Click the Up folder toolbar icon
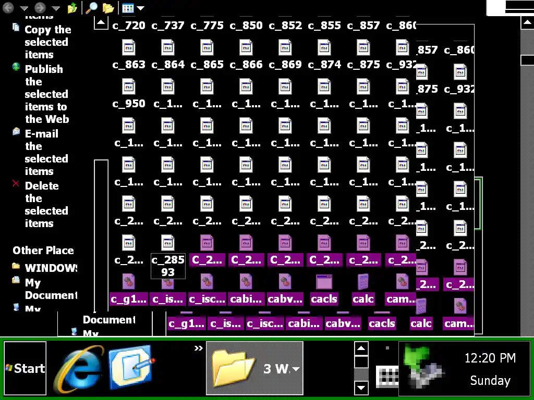Image resolution: width=534 pixels, height=400 pixels. (x=72, y=8)
